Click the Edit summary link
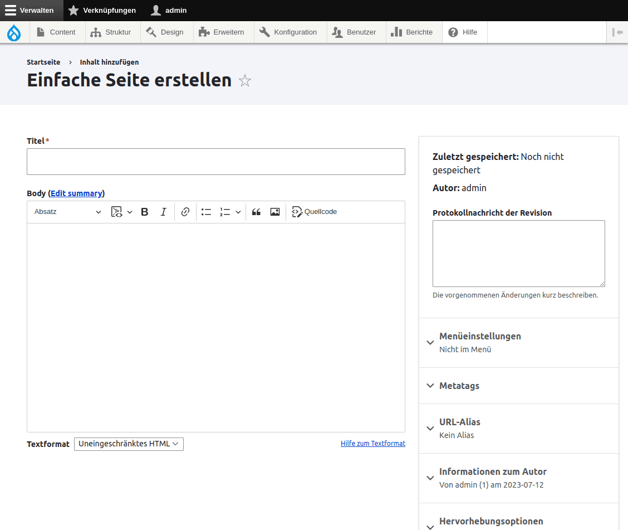628x530 pixels. 76,193
